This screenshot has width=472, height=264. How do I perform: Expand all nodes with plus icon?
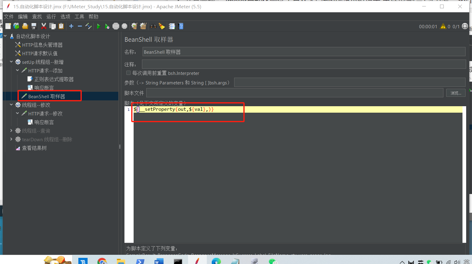click(x=71, y=26)
